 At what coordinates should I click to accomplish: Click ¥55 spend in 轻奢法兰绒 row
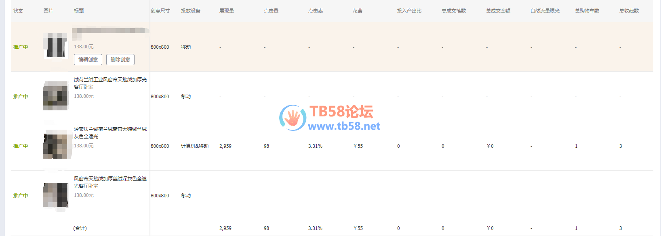(x=358, y=146)
